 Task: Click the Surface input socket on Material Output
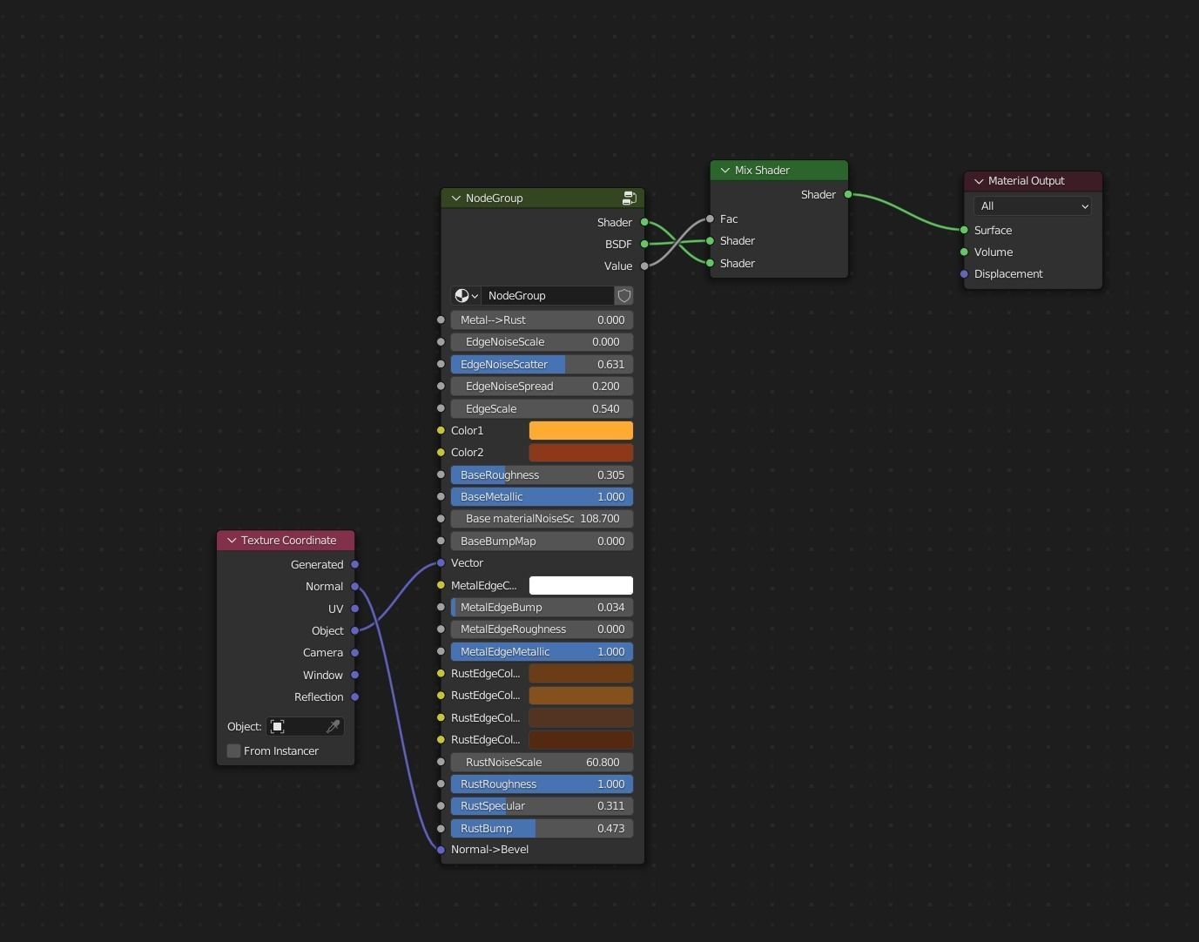point(963,230)
